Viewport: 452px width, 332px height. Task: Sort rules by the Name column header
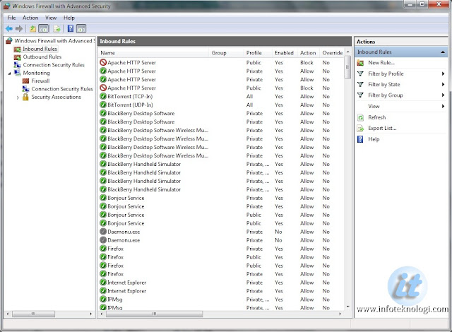(x=153, y=53)
